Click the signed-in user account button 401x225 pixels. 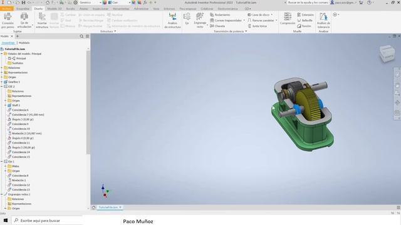343,2
